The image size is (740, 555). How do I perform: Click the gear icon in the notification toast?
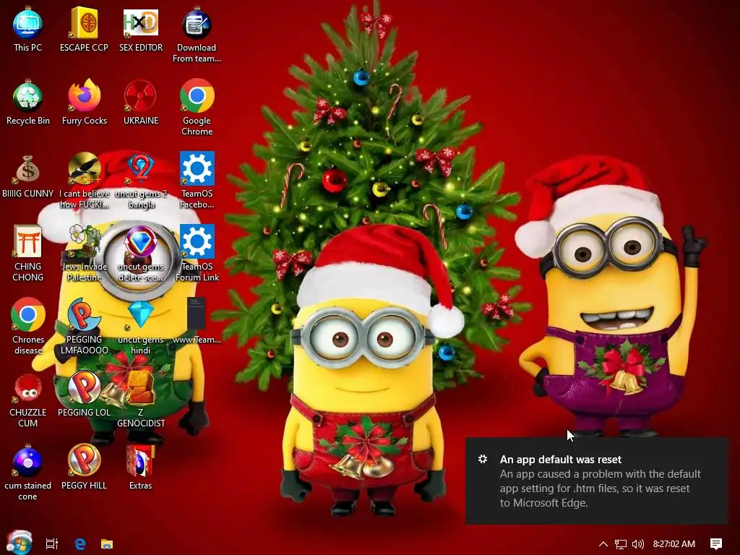(x=482, y=459)
